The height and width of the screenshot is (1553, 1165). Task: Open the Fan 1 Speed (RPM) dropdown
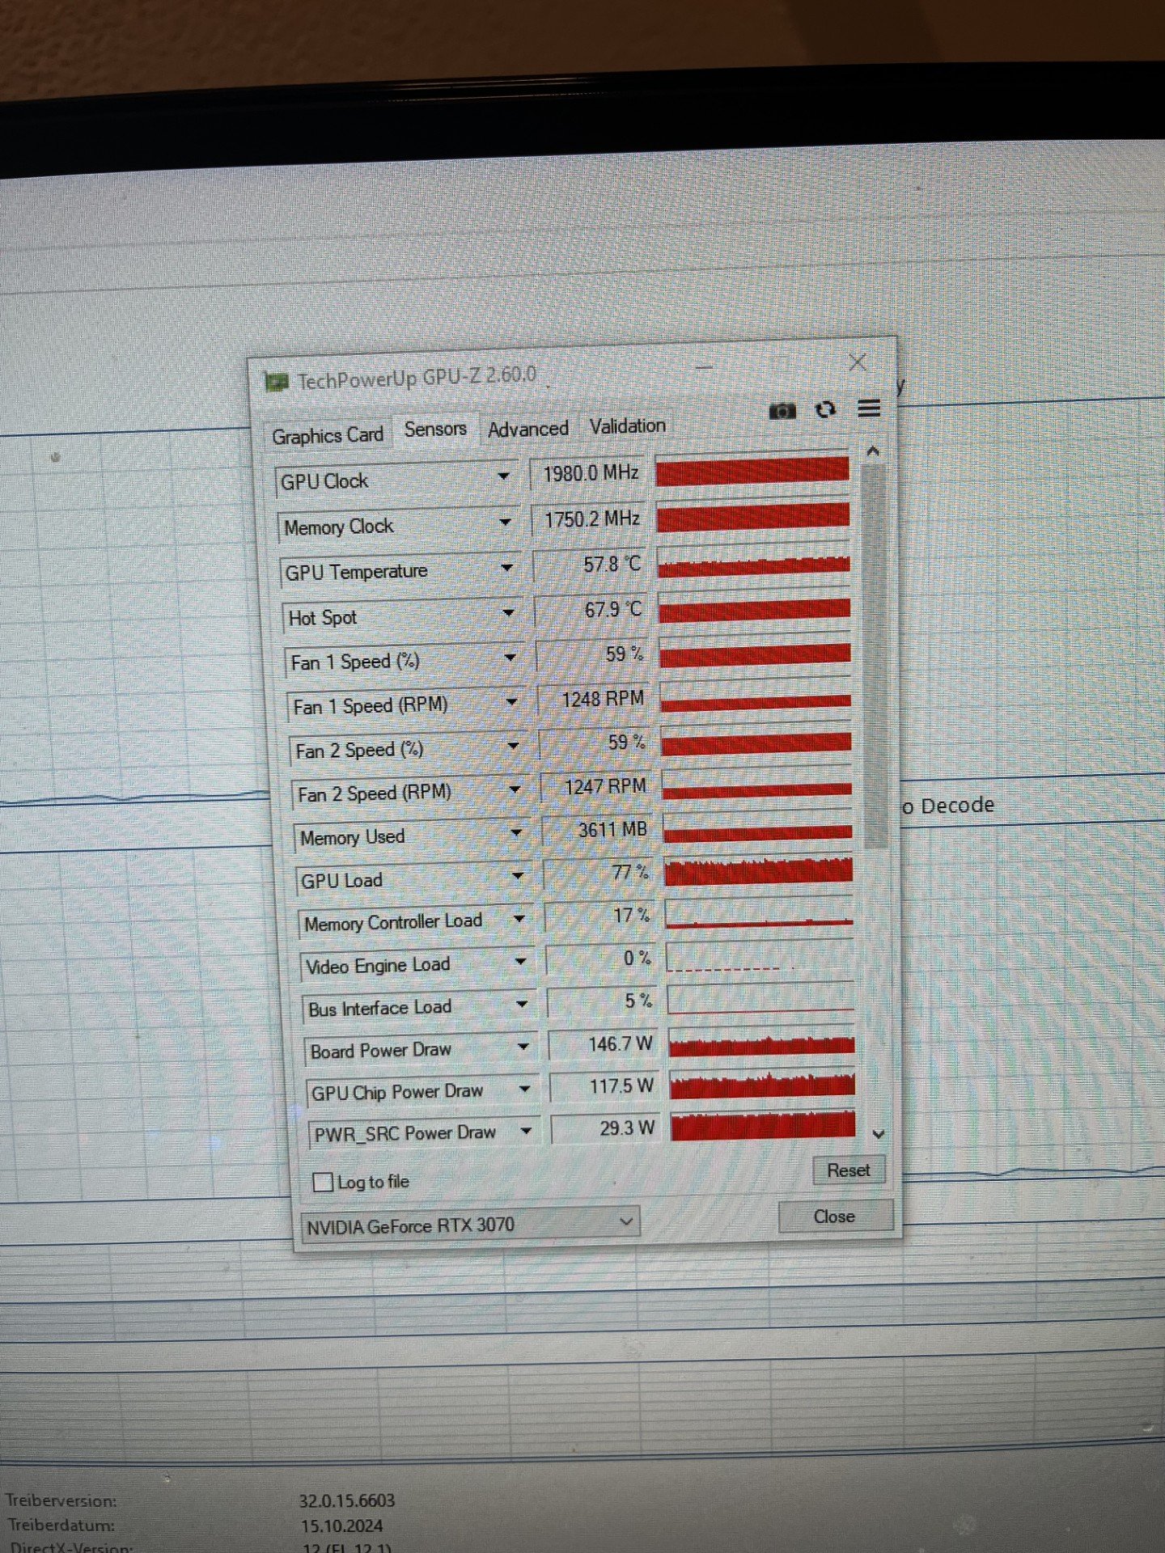tap(511, 701)
